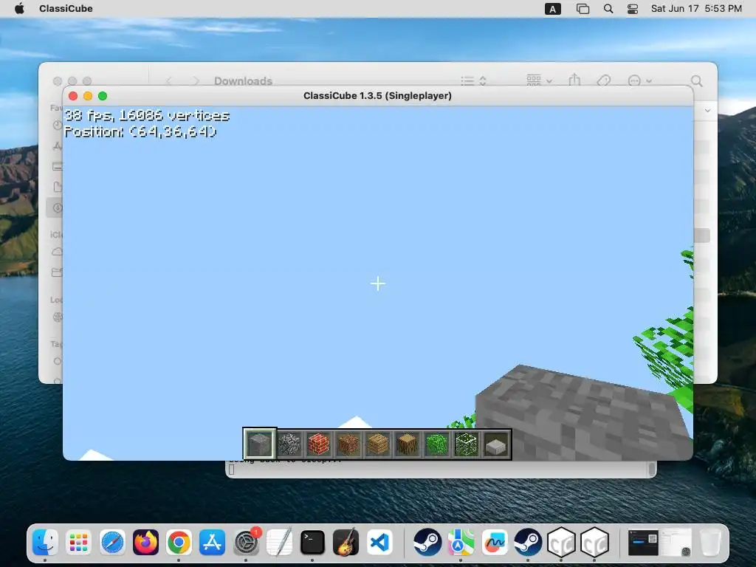Image resolution: width=756 pixels, height=567 pixels.
Task: Select the stone block in the hotbar
Action: (x=259, y=444)
